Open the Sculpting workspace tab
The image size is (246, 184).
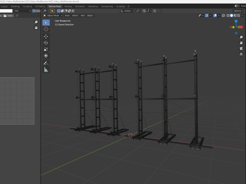pyautogui.click(x=27, y=7)
